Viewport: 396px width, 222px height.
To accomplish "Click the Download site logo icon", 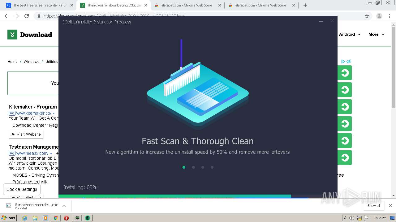I will (12, 35).
